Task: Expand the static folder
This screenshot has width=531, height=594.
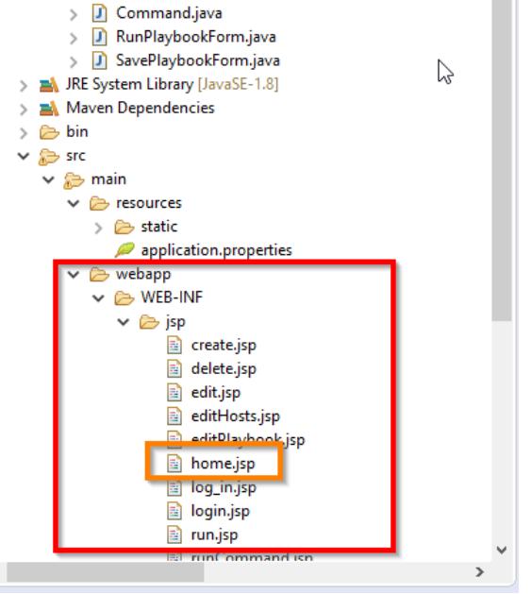Action: pos(98,228)
